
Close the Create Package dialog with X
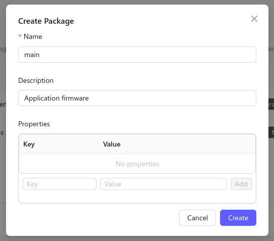pyautogui.click(x=254, y=19)
